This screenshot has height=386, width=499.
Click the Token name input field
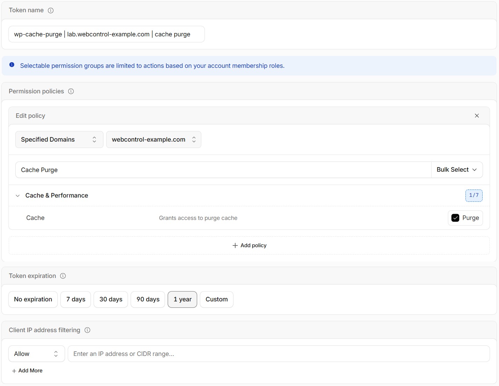coord(107,34)
